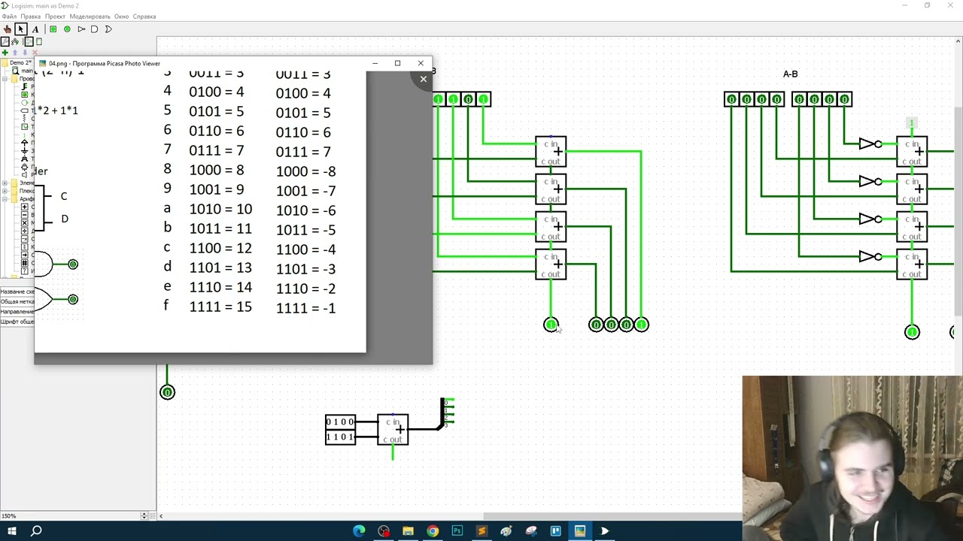The height and width of the screenshot is (541, 963).
Task: Click the green add circuit plus
Action: coord(5,53)
